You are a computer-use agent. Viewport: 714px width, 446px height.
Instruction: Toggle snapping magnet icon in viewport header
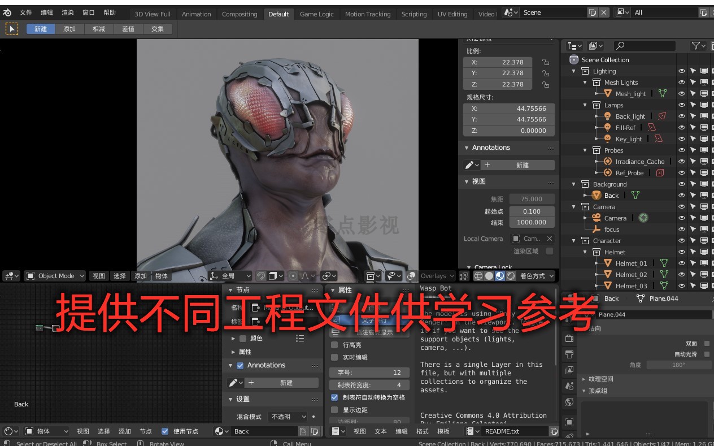click(261, 276)
